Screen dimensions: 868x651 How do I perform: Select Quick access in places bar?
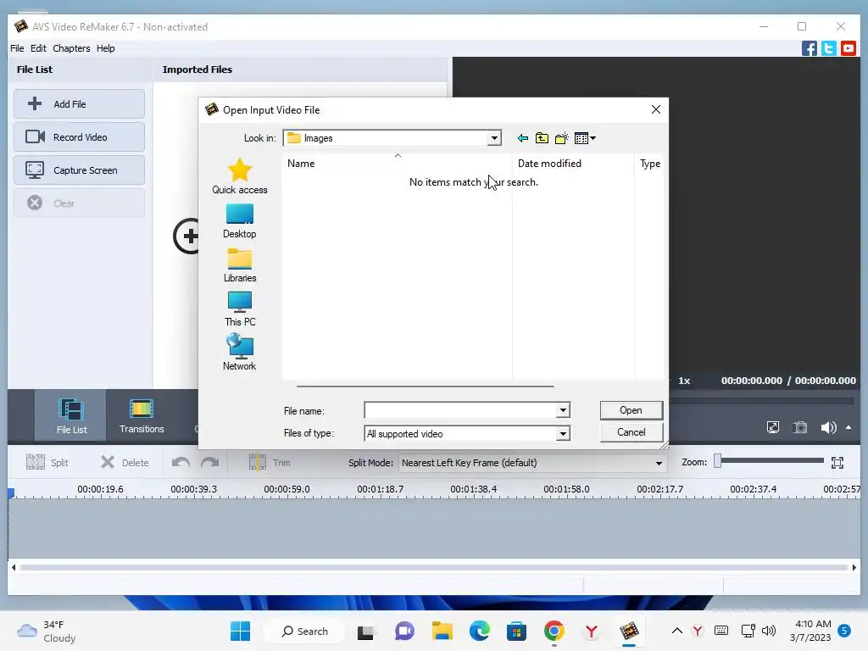tap(240, 176)
